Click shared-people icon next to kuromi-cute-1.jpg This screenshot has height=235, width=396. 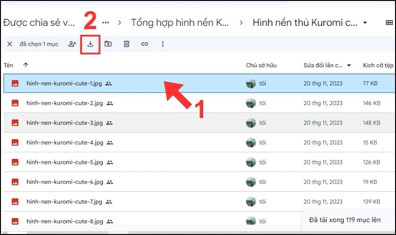108,83
